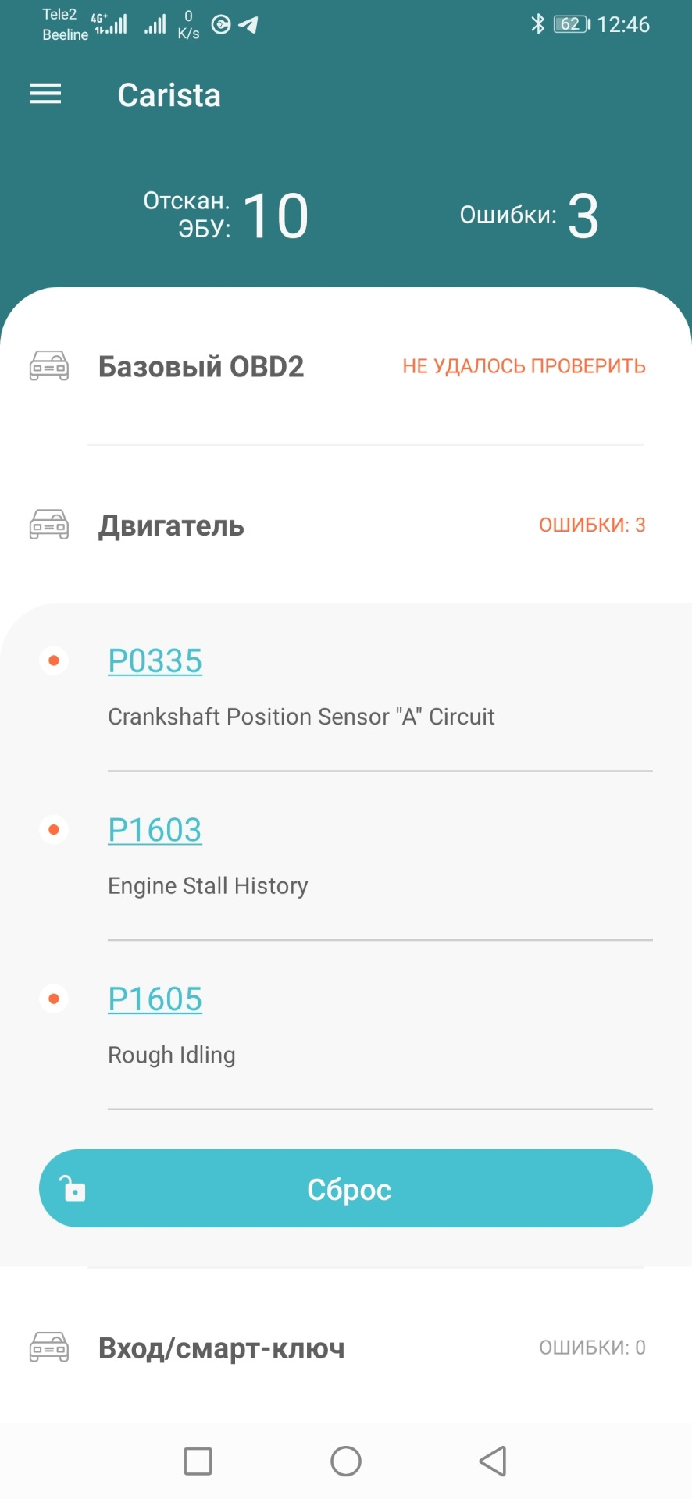This screenshot has width=692, height=1499.
Task: Tap the unlock icon on Сброс button
Action: 74,1188
